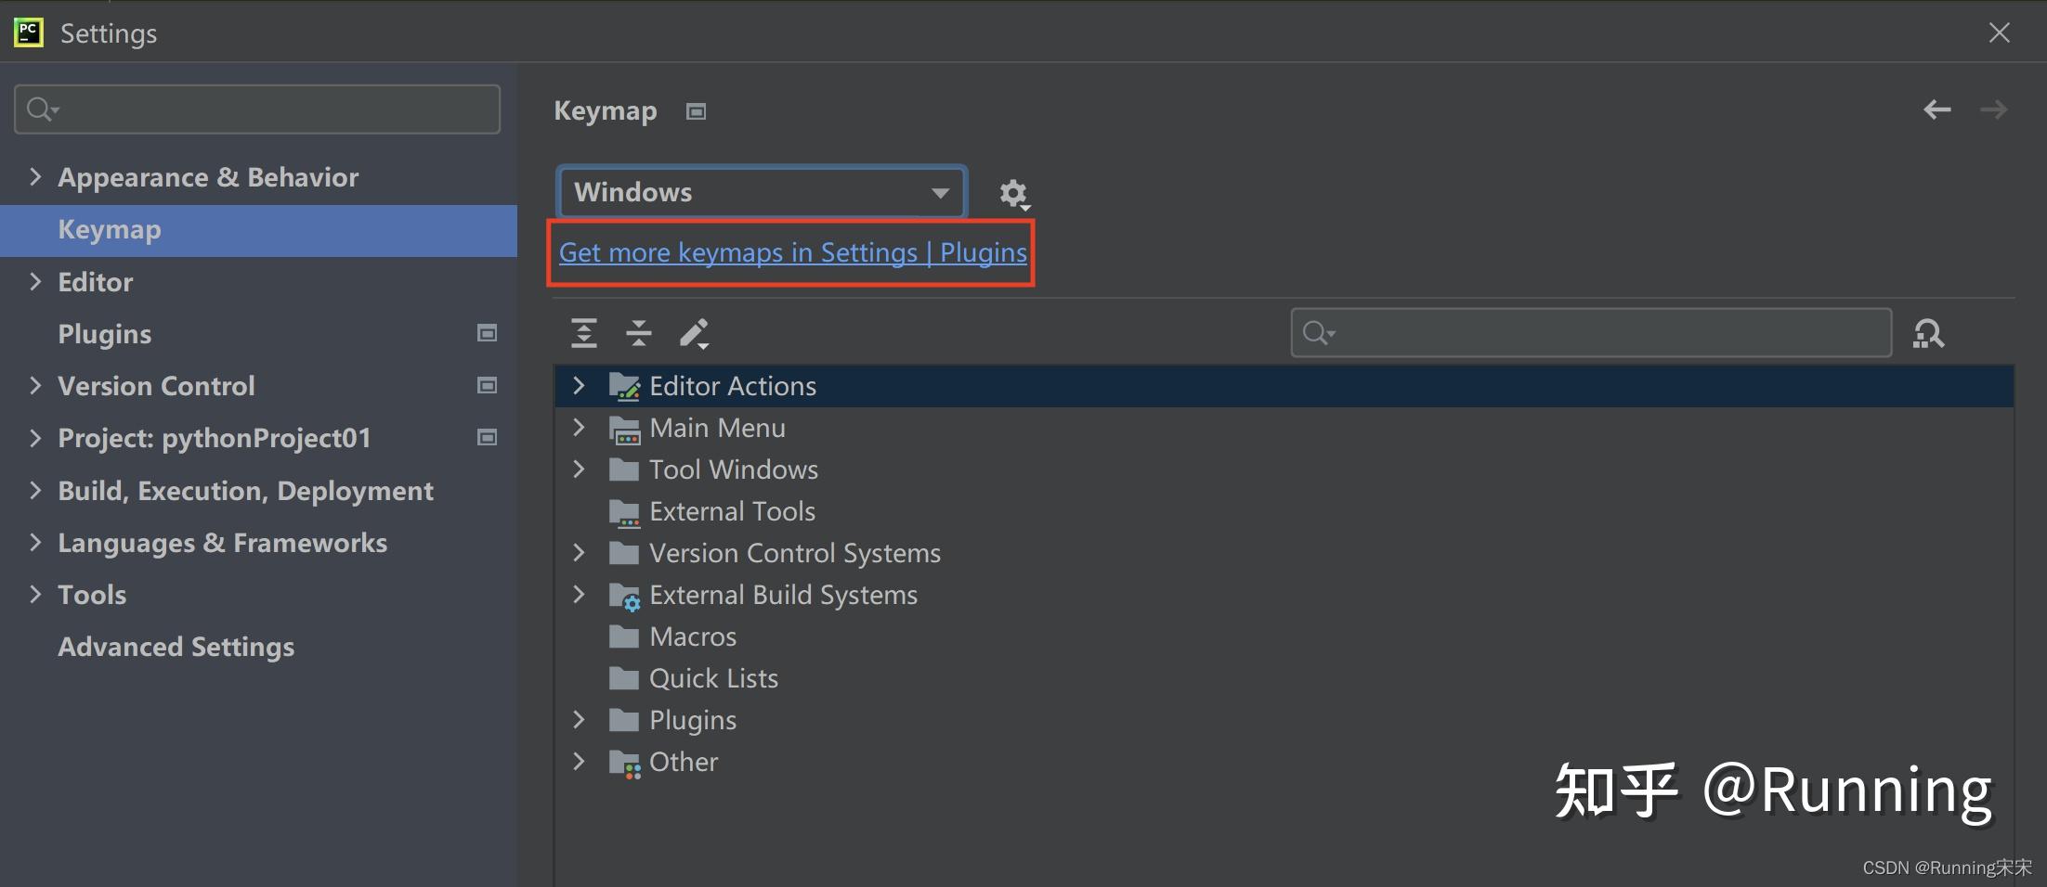Select Advanced Settings in sidebar
Image resolution: width=2047 pixels, height=887 pixels.
[176, 647]
